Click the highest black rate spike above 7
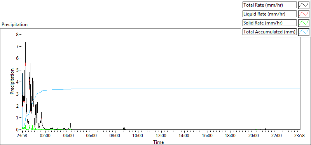Image resolution: width=311 pixels, height=145 pixels. point(25,42)
